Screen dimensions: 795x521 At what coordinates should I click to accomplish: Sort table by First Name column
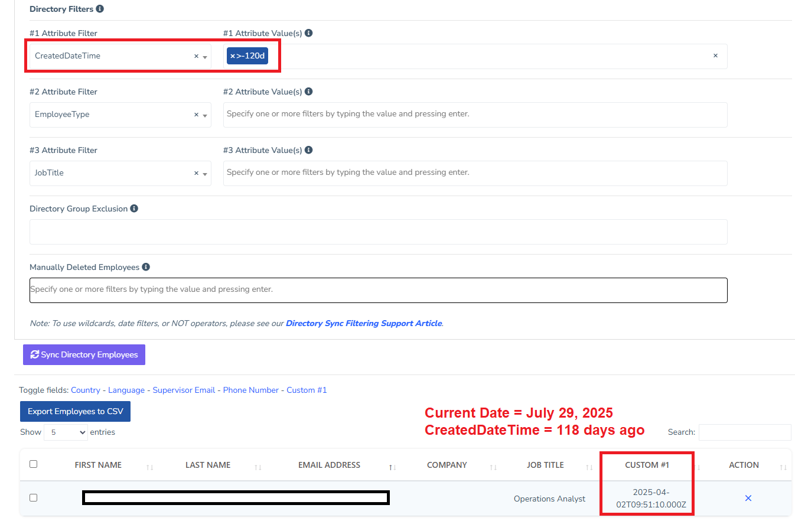pos(98,465)
